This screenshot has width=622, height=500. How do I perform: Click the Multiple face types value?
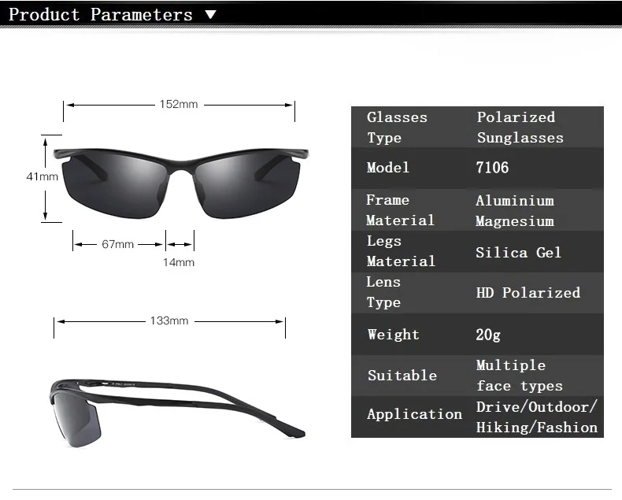coord(520,376)
